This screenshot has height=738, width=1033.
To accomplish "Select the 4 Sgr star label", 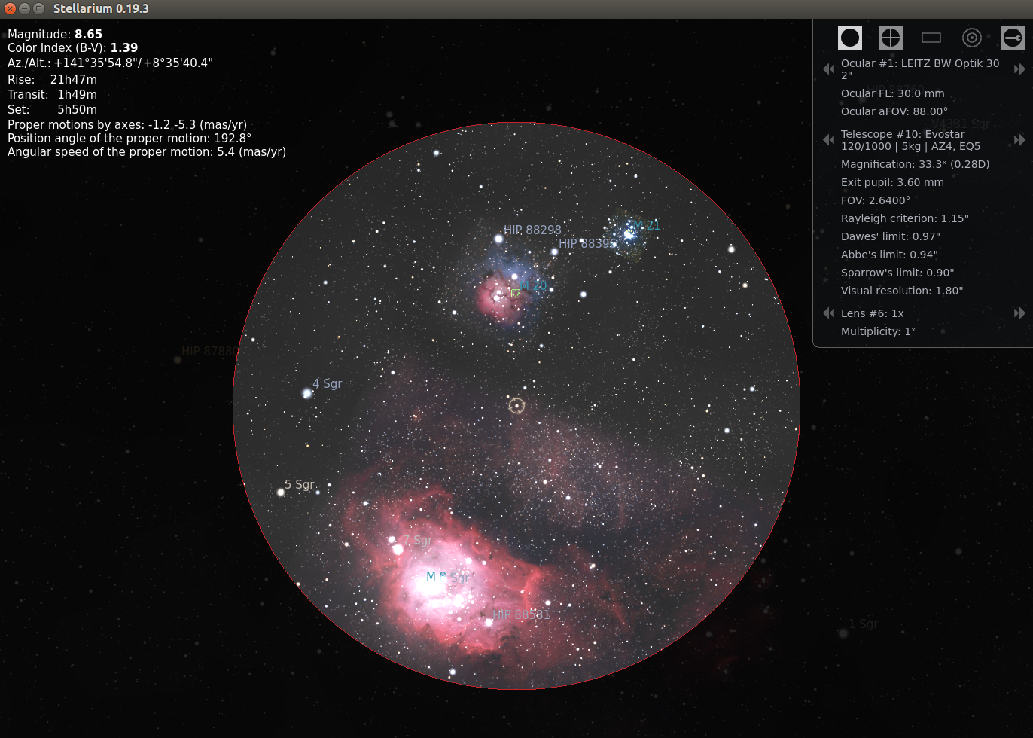I will [328, 384].
